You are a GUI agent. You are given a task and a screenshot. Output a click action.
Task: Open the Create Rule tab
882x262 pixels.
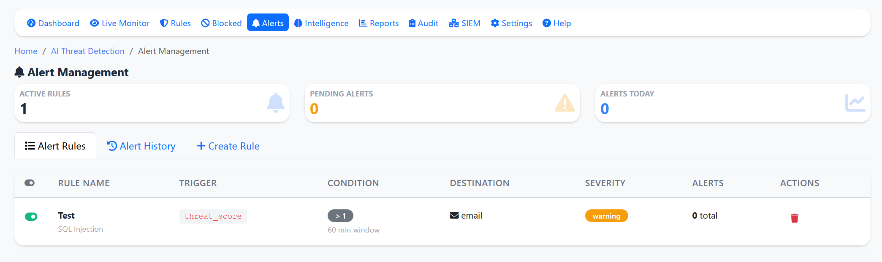228,146
